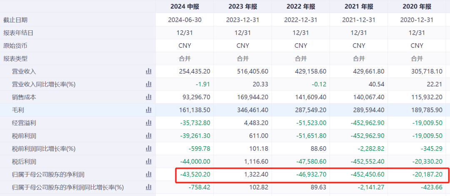This screenshot has height=196, width=450.
Task: Click net profit value -43,520.20
Action: 195,174
